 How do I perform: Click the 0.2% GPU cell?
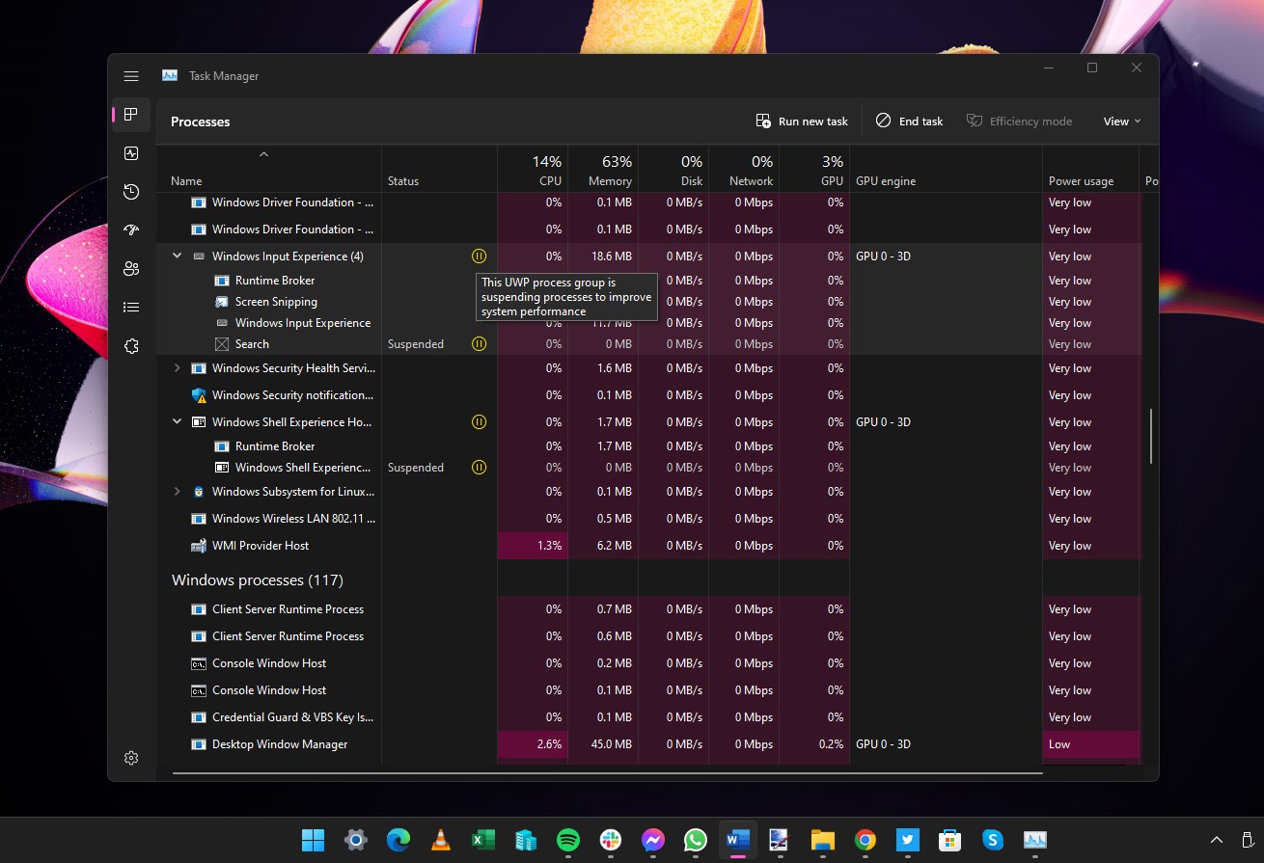(814, 744)
